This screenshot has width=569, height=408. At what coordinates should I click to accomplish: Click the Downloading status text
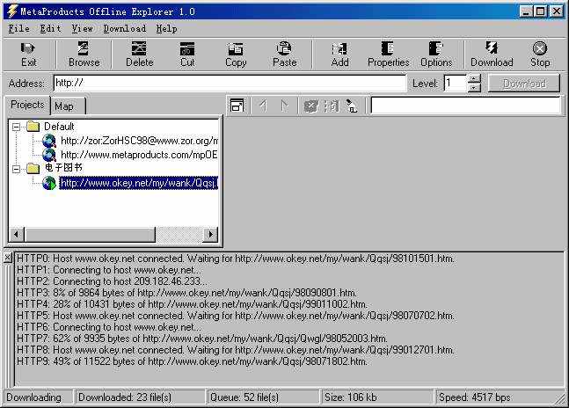pos(33,397)
